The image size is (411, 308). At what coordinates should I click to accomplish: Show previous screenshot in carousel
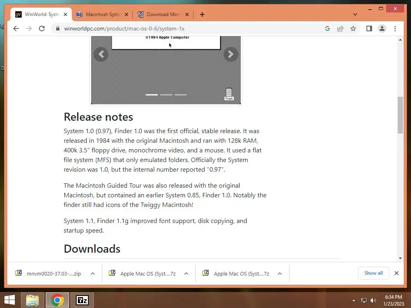pyautogui.click(x=101, y=54)
